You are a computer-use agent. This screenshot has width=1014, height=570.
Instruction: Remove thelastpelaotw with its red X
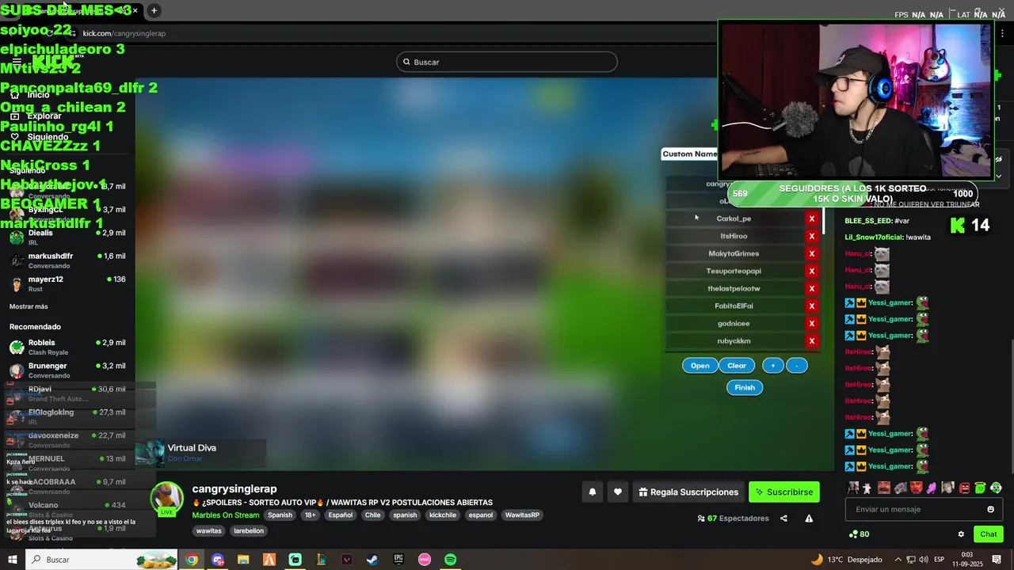[811, 288]
